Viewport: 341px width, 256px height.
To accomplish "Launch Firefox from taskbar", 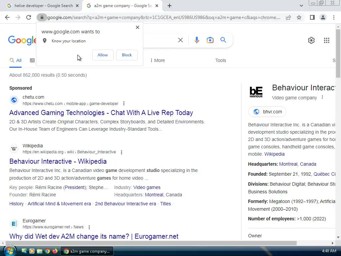I will tap(55, 251).
